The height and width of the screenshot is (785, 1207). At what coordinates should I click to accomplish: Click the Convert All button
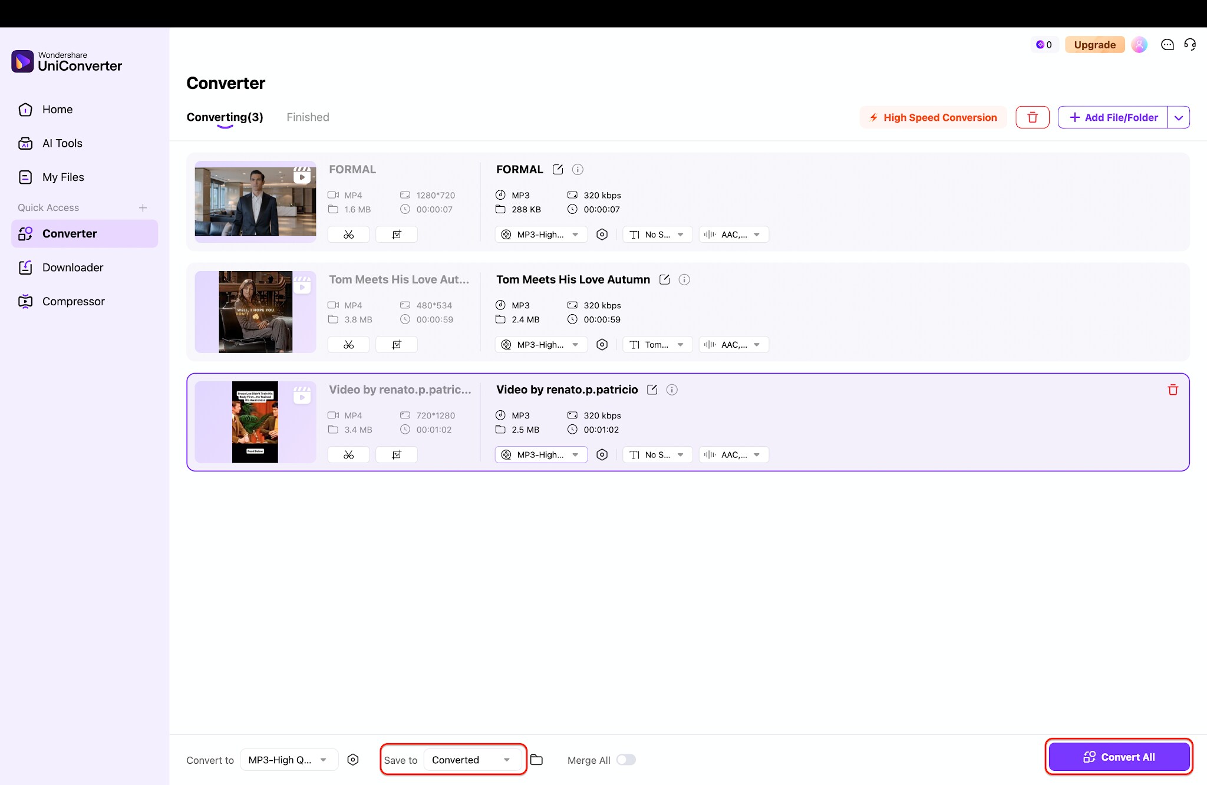[x=1119, y=757]
